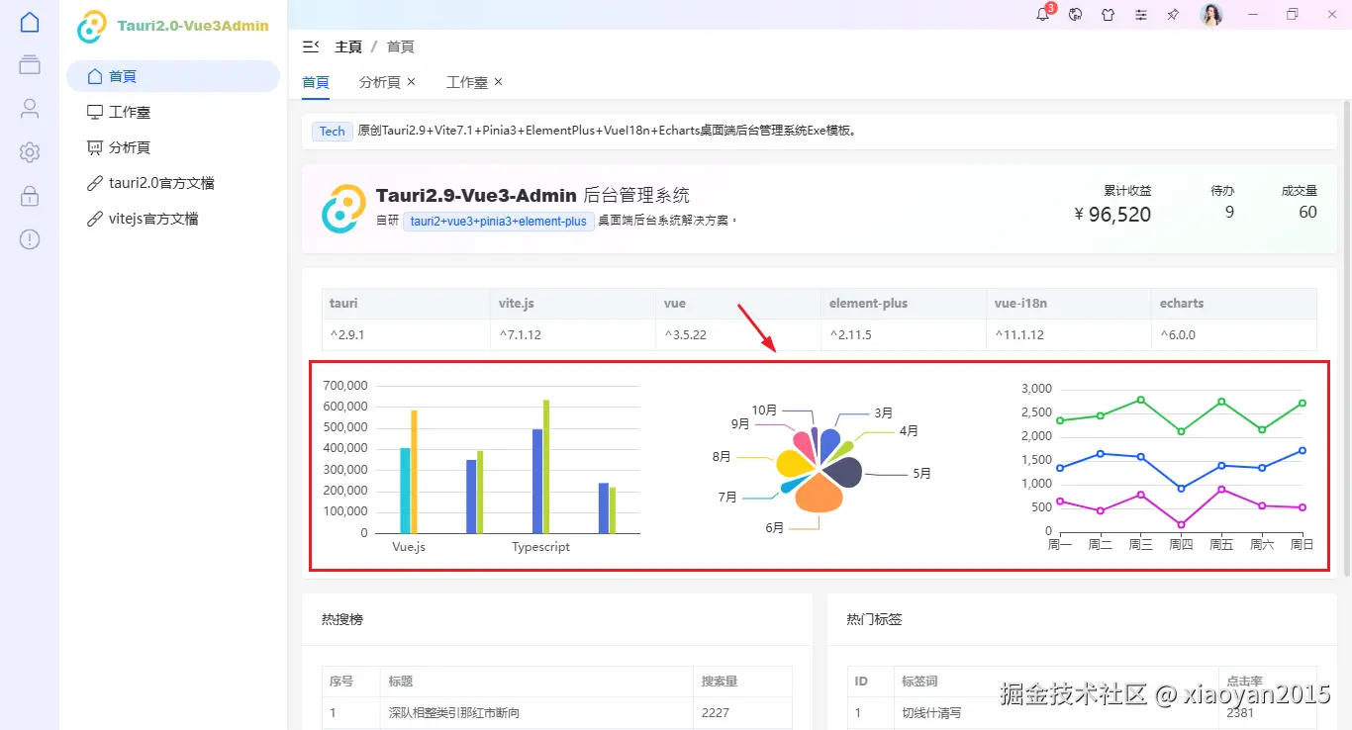Open the layout settings sliders icon
This screenshot has height=730, width=1352.
(x=1141, y=15)
